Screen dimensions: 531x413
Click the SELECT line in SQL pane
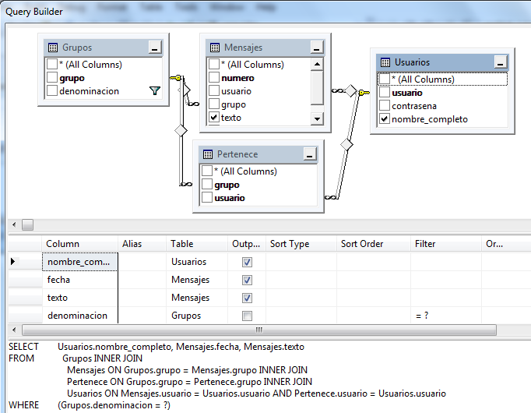pyautogui.click(x=156, y=347)
